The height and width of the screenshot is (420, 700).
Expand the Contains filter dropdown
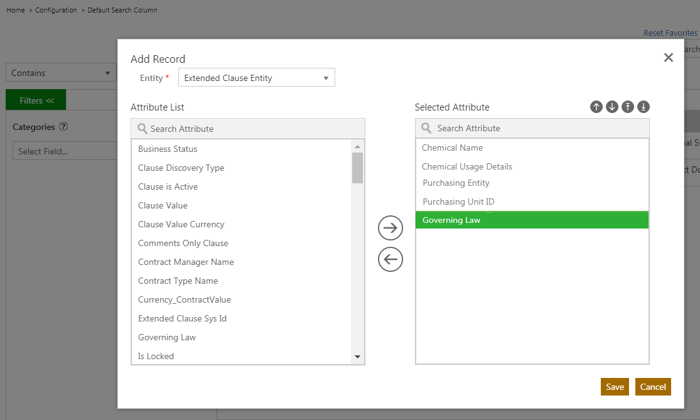[x=61, y=73]
